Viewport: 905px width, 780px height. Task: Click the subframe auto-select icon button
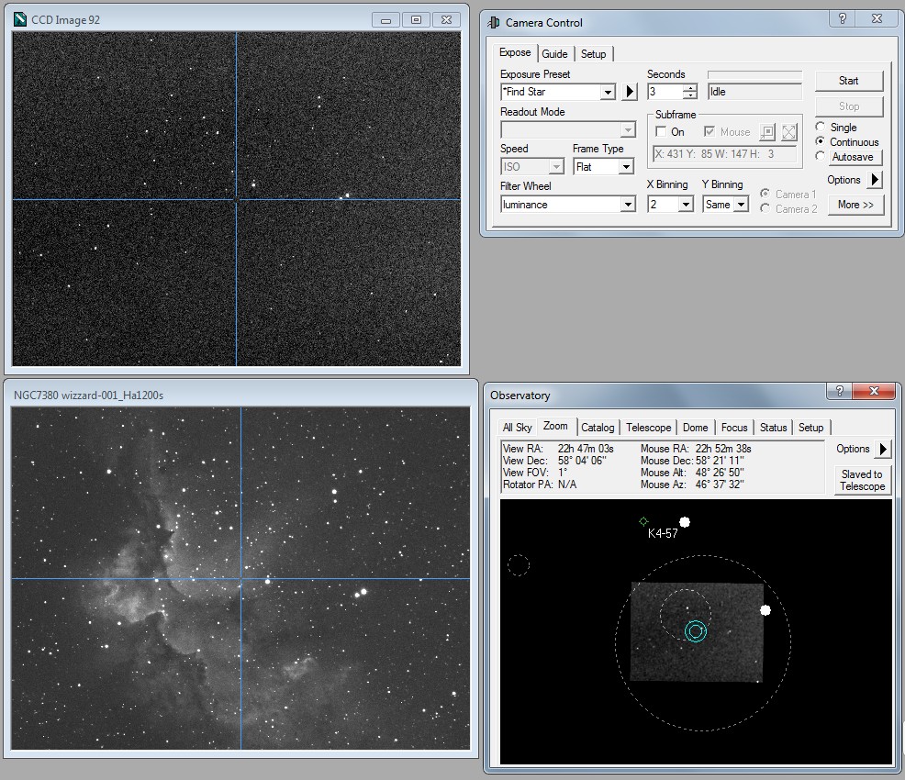767,132
